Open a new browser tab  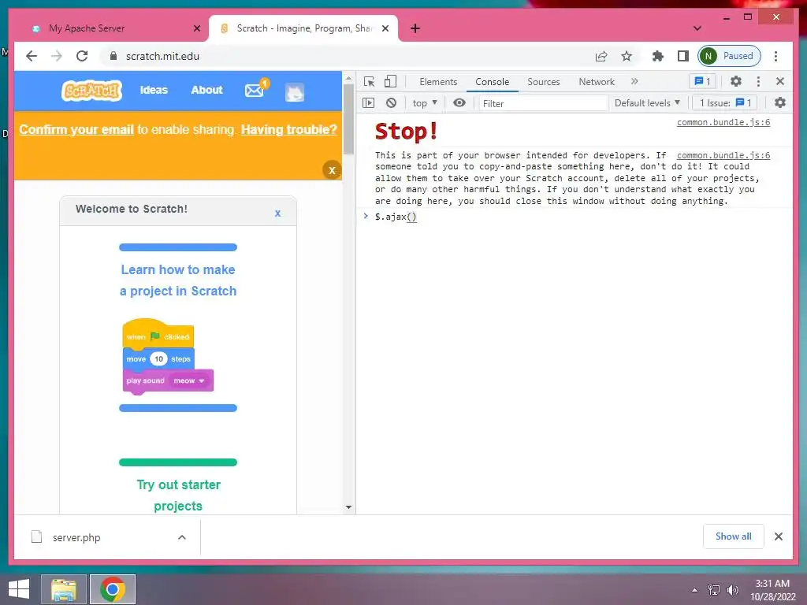click(x=415, y=28)
